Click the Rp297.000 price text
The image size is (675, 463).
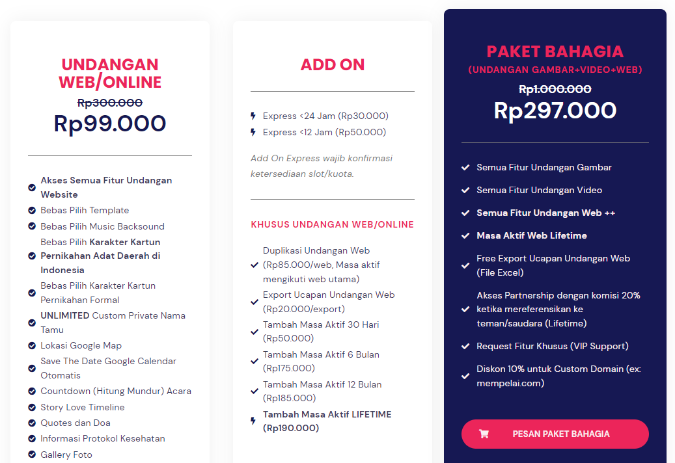coord(555,111)
